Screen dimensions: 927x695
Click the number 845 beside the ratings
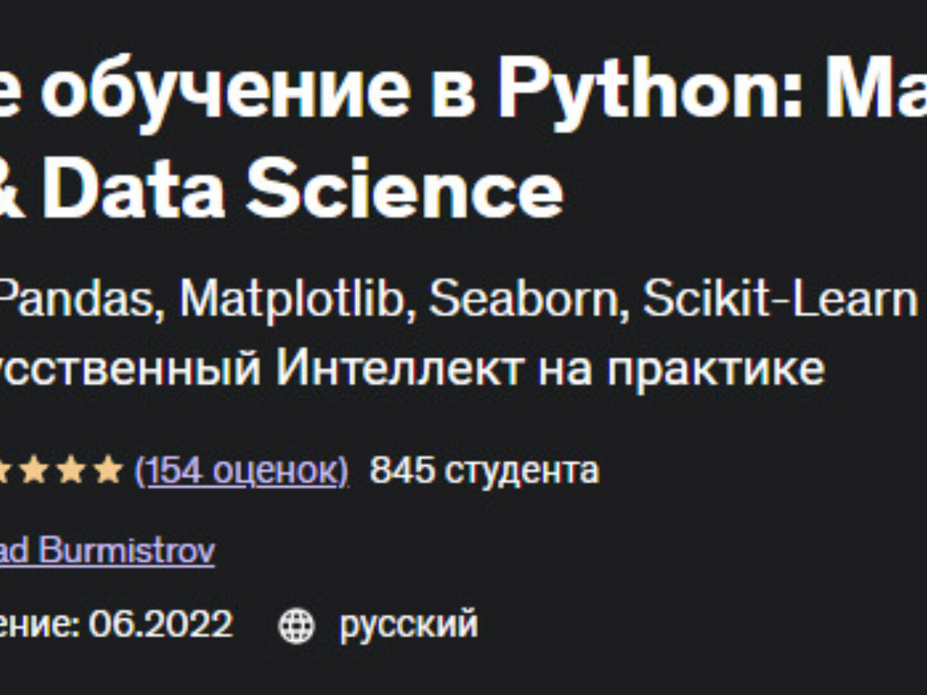click(402, 470)
